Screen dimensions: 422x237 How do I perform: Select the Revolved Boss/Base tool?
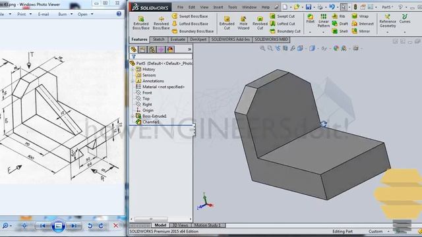tap(161, 22)
